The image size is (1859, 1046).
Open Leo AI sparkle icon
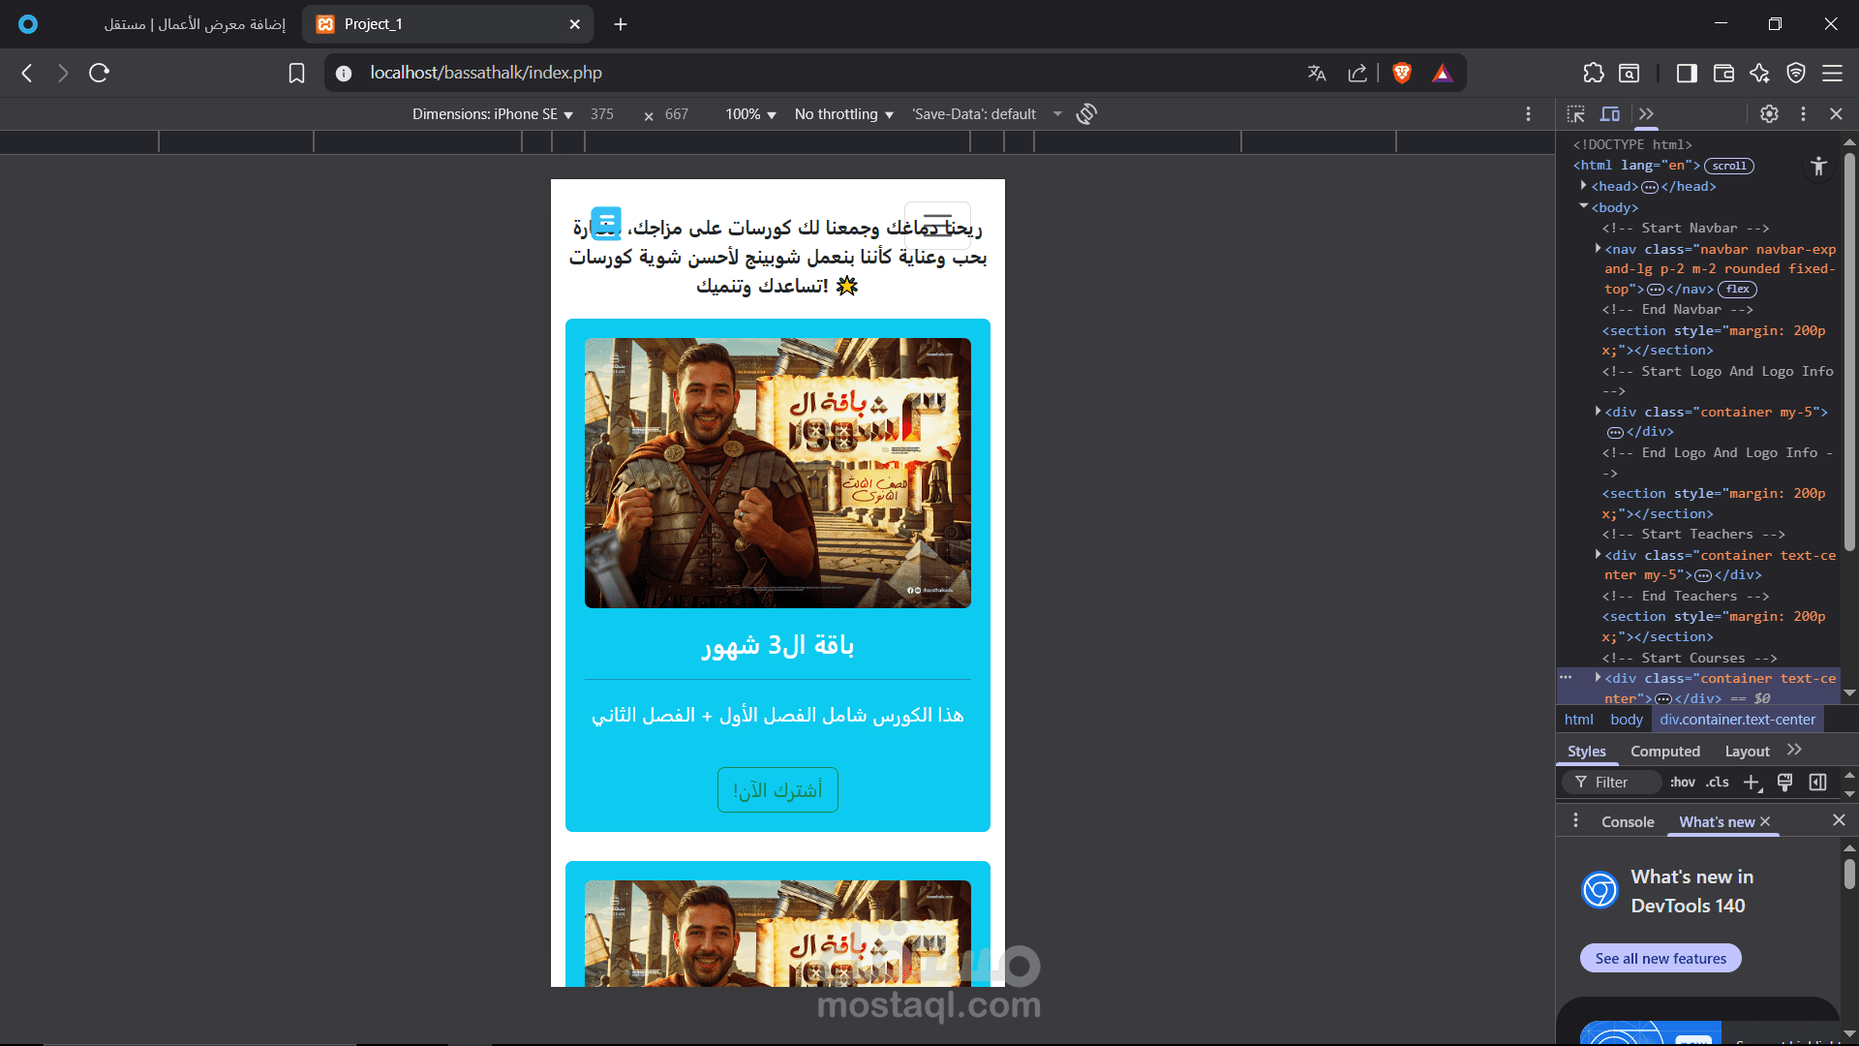tap(1759, 73)
